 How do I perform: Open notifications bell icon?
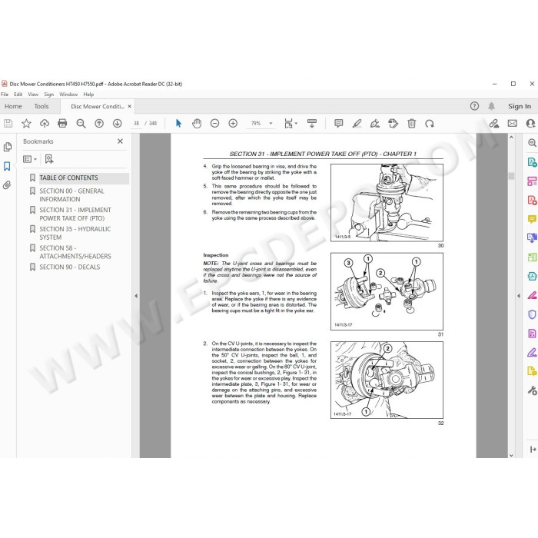pyautogui.click(x=492, y=106)
